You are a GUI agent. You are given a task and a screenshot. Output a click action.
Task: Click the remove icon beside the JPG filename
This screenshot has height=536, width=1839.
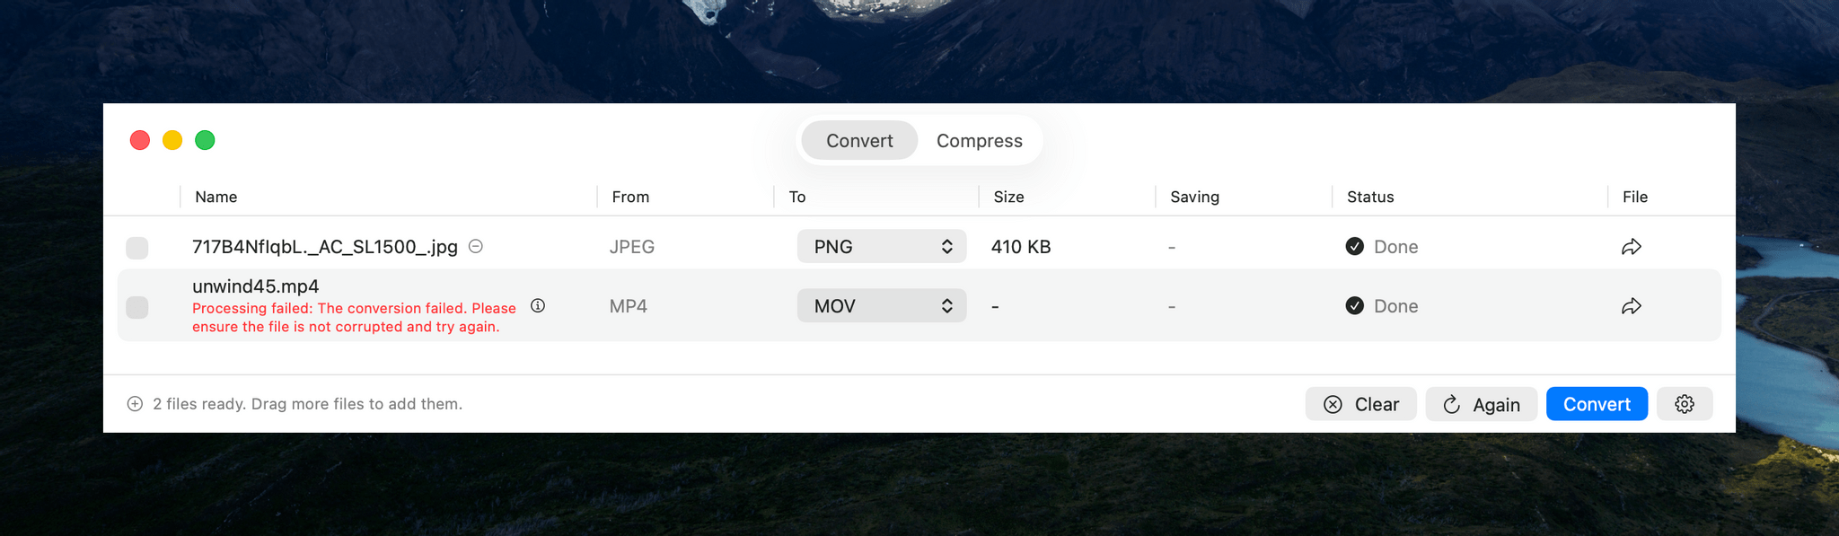point(476,246)
